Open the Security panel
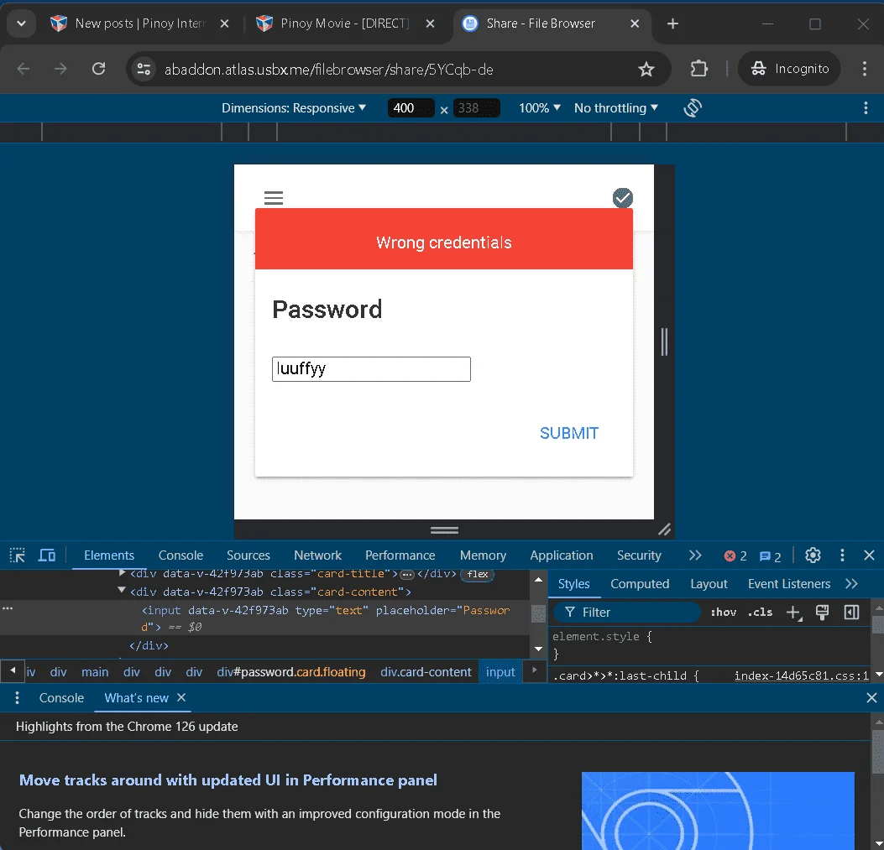Image resolution: width=884 pixels, height=850 pixels. click(x=638, y=555)
